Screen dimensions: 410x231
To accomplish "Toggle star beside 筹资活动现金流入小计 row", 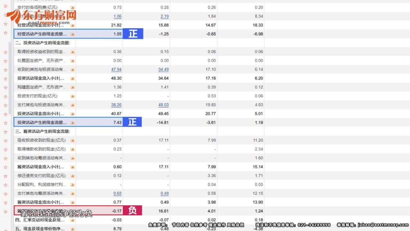I will (5, 167).
